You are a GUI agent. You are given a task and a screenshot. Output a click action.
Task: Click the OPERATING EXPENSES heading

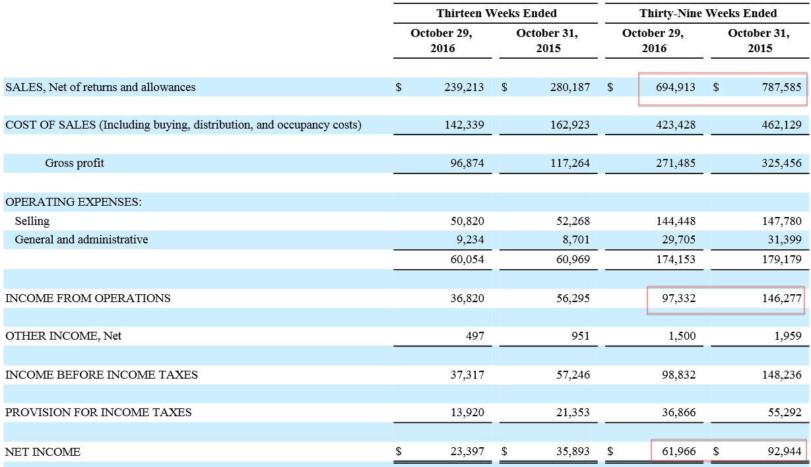73,202
